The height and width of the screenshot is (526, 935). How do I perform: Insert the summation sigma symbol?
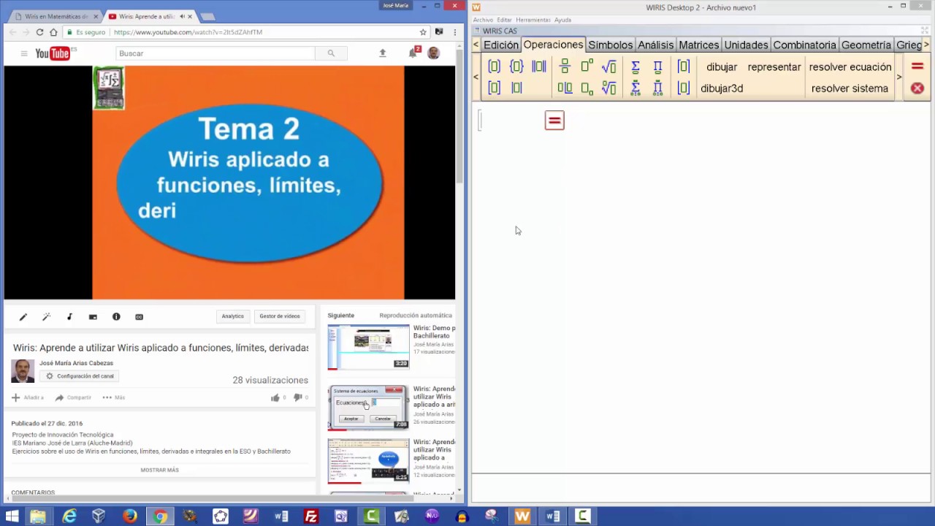[636, 66]
